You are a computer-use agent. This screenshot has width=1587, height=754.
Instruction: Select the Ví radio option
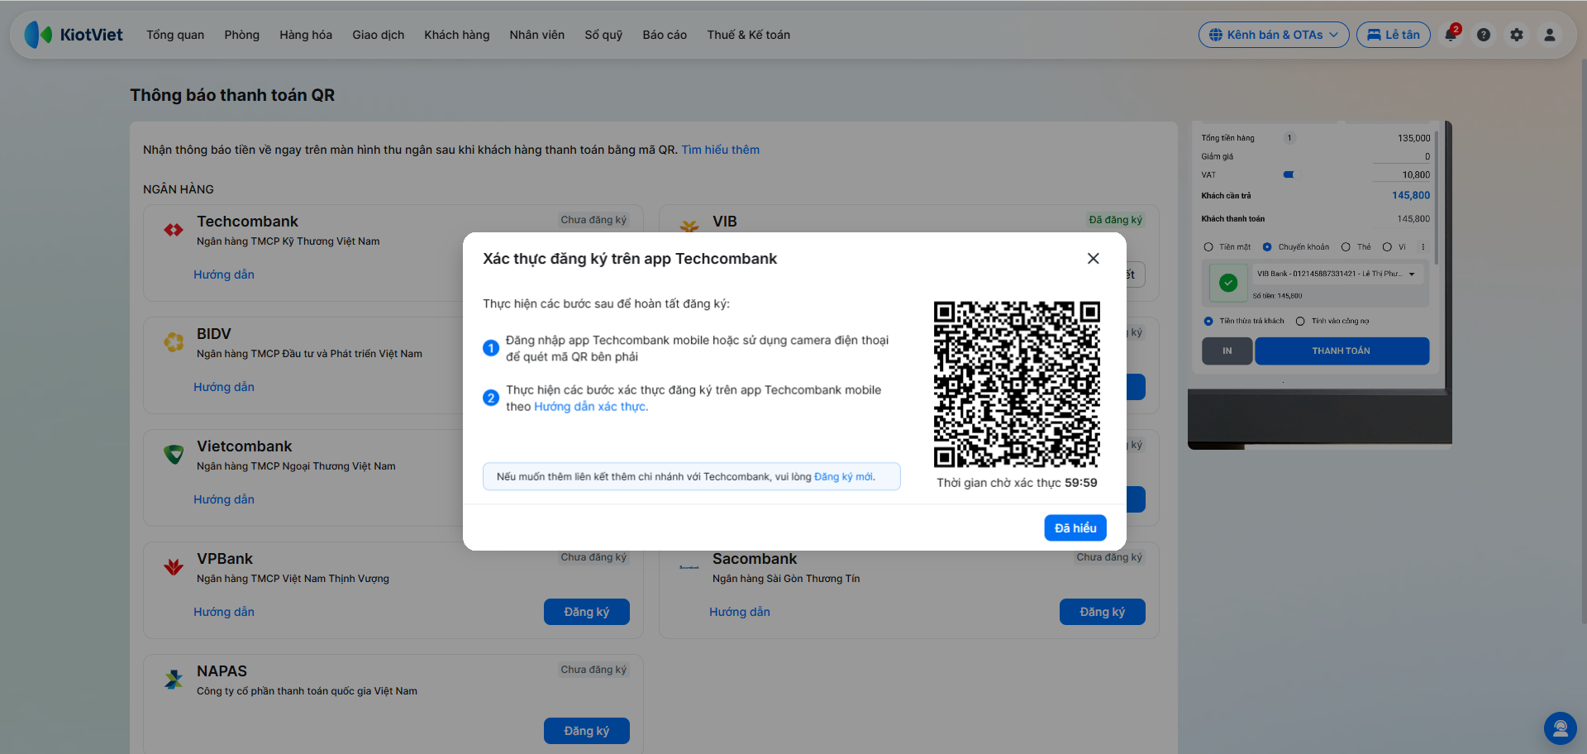[1387, 247]
